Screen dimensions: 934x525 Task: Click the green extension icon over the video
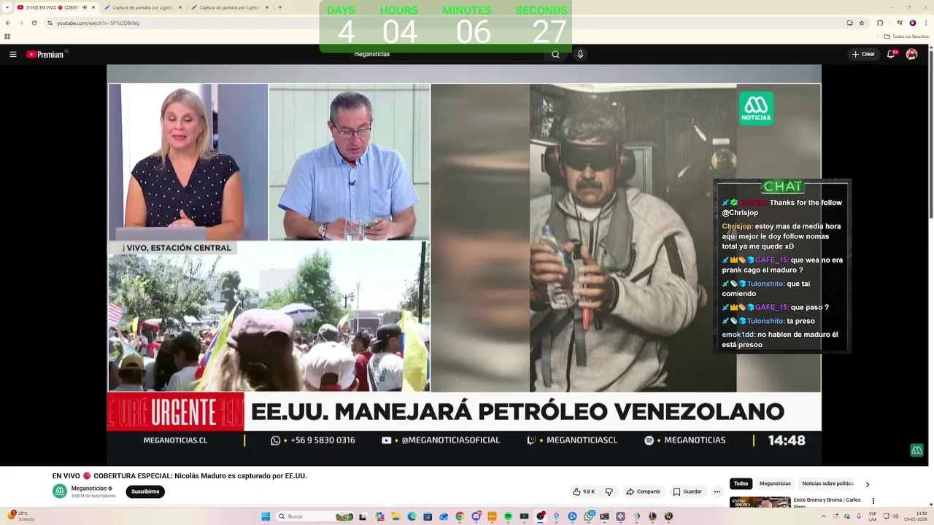(917, 451)
